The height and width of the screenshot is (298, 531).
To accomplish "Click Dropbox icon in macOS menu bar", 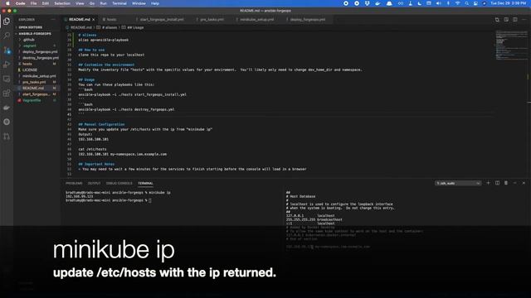I will (x=367, y=3).
